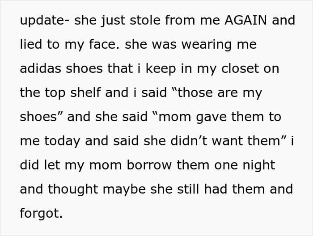Select the word "gave"

click(x=211, y=117)
